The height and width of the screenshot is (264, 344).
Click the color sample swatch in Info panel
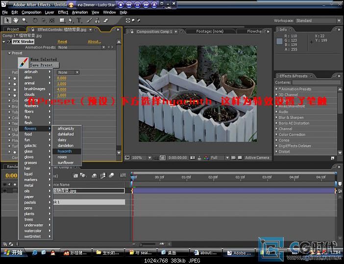click(279, 41)
